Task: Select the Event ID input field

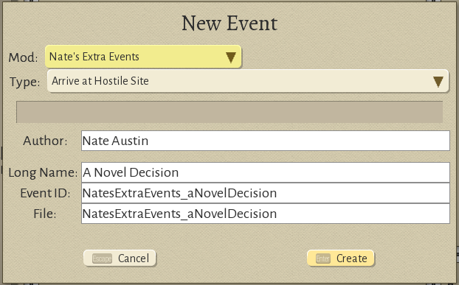Action: coord(266,193)
